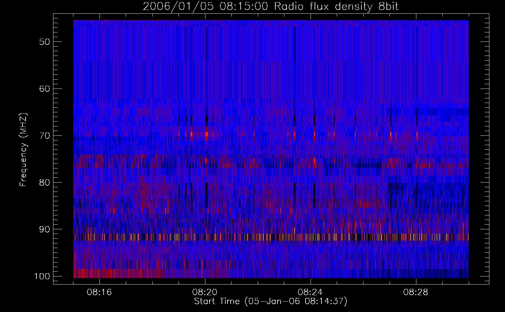This screenshot has width=505, height=312.
Task: Click the 08:20 time tick label
Action: [205, 292]
